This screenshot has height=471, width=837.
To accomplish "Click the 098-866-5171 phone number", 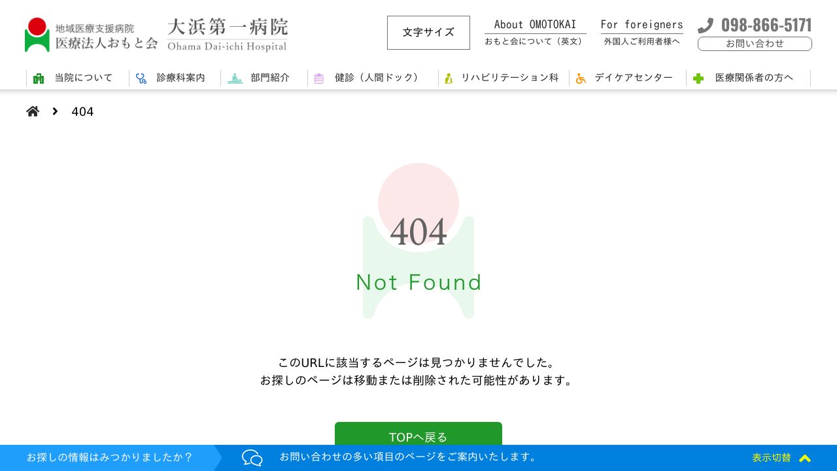I will pos(766,25).
